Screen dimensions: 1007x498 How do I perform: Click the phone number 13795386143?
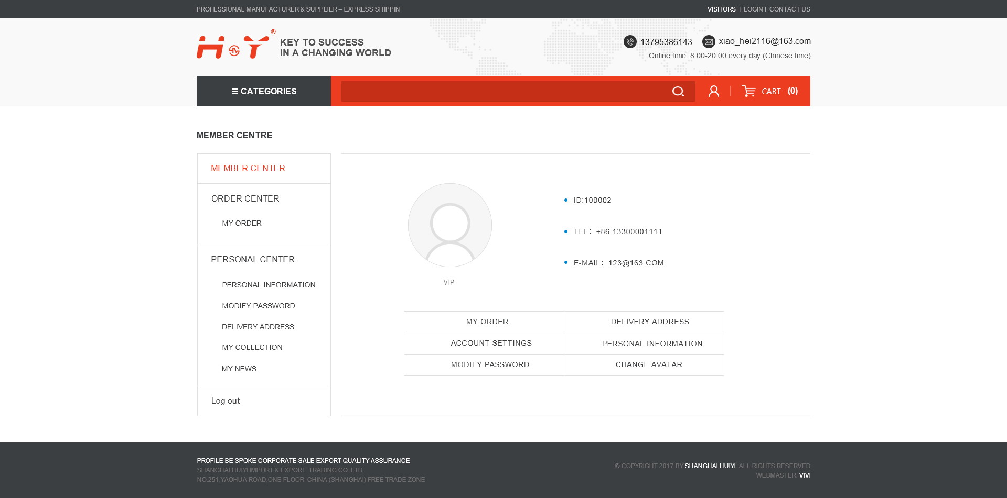tap(666, 42)
